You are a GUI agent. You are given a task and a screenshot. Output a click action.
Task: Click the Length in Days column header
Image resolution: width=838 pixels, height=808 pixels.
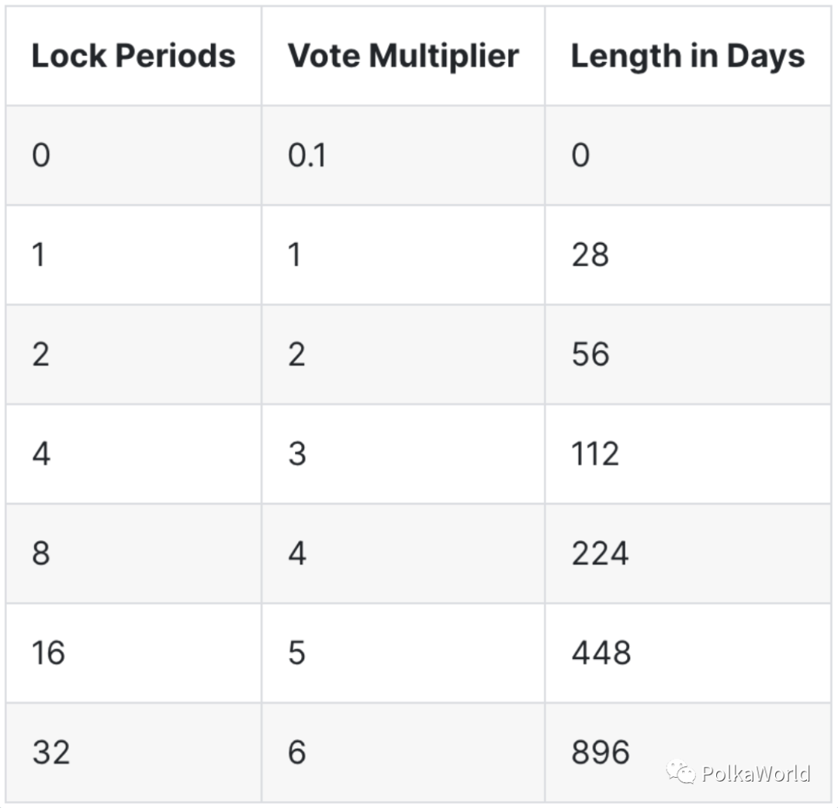687,57
